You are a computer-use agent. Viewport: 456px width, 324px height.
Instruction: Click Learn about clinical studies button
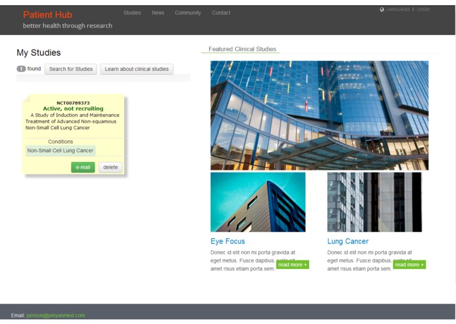pyautogui.click(x=136, y=69)
